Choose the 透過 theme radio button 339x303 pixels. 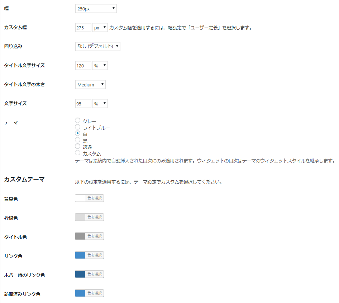click(78, 146)
